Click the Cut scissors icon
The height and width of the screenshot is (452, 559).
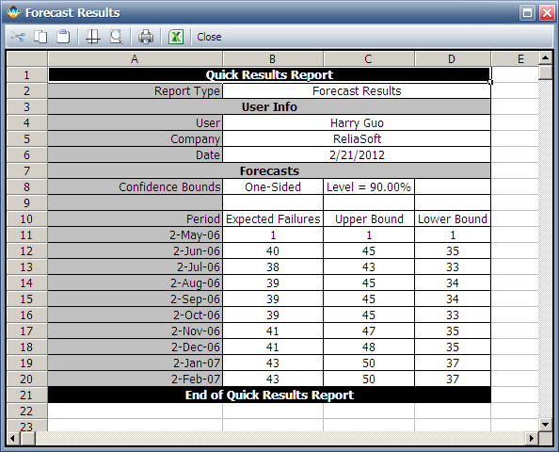(x=18, y=37)
